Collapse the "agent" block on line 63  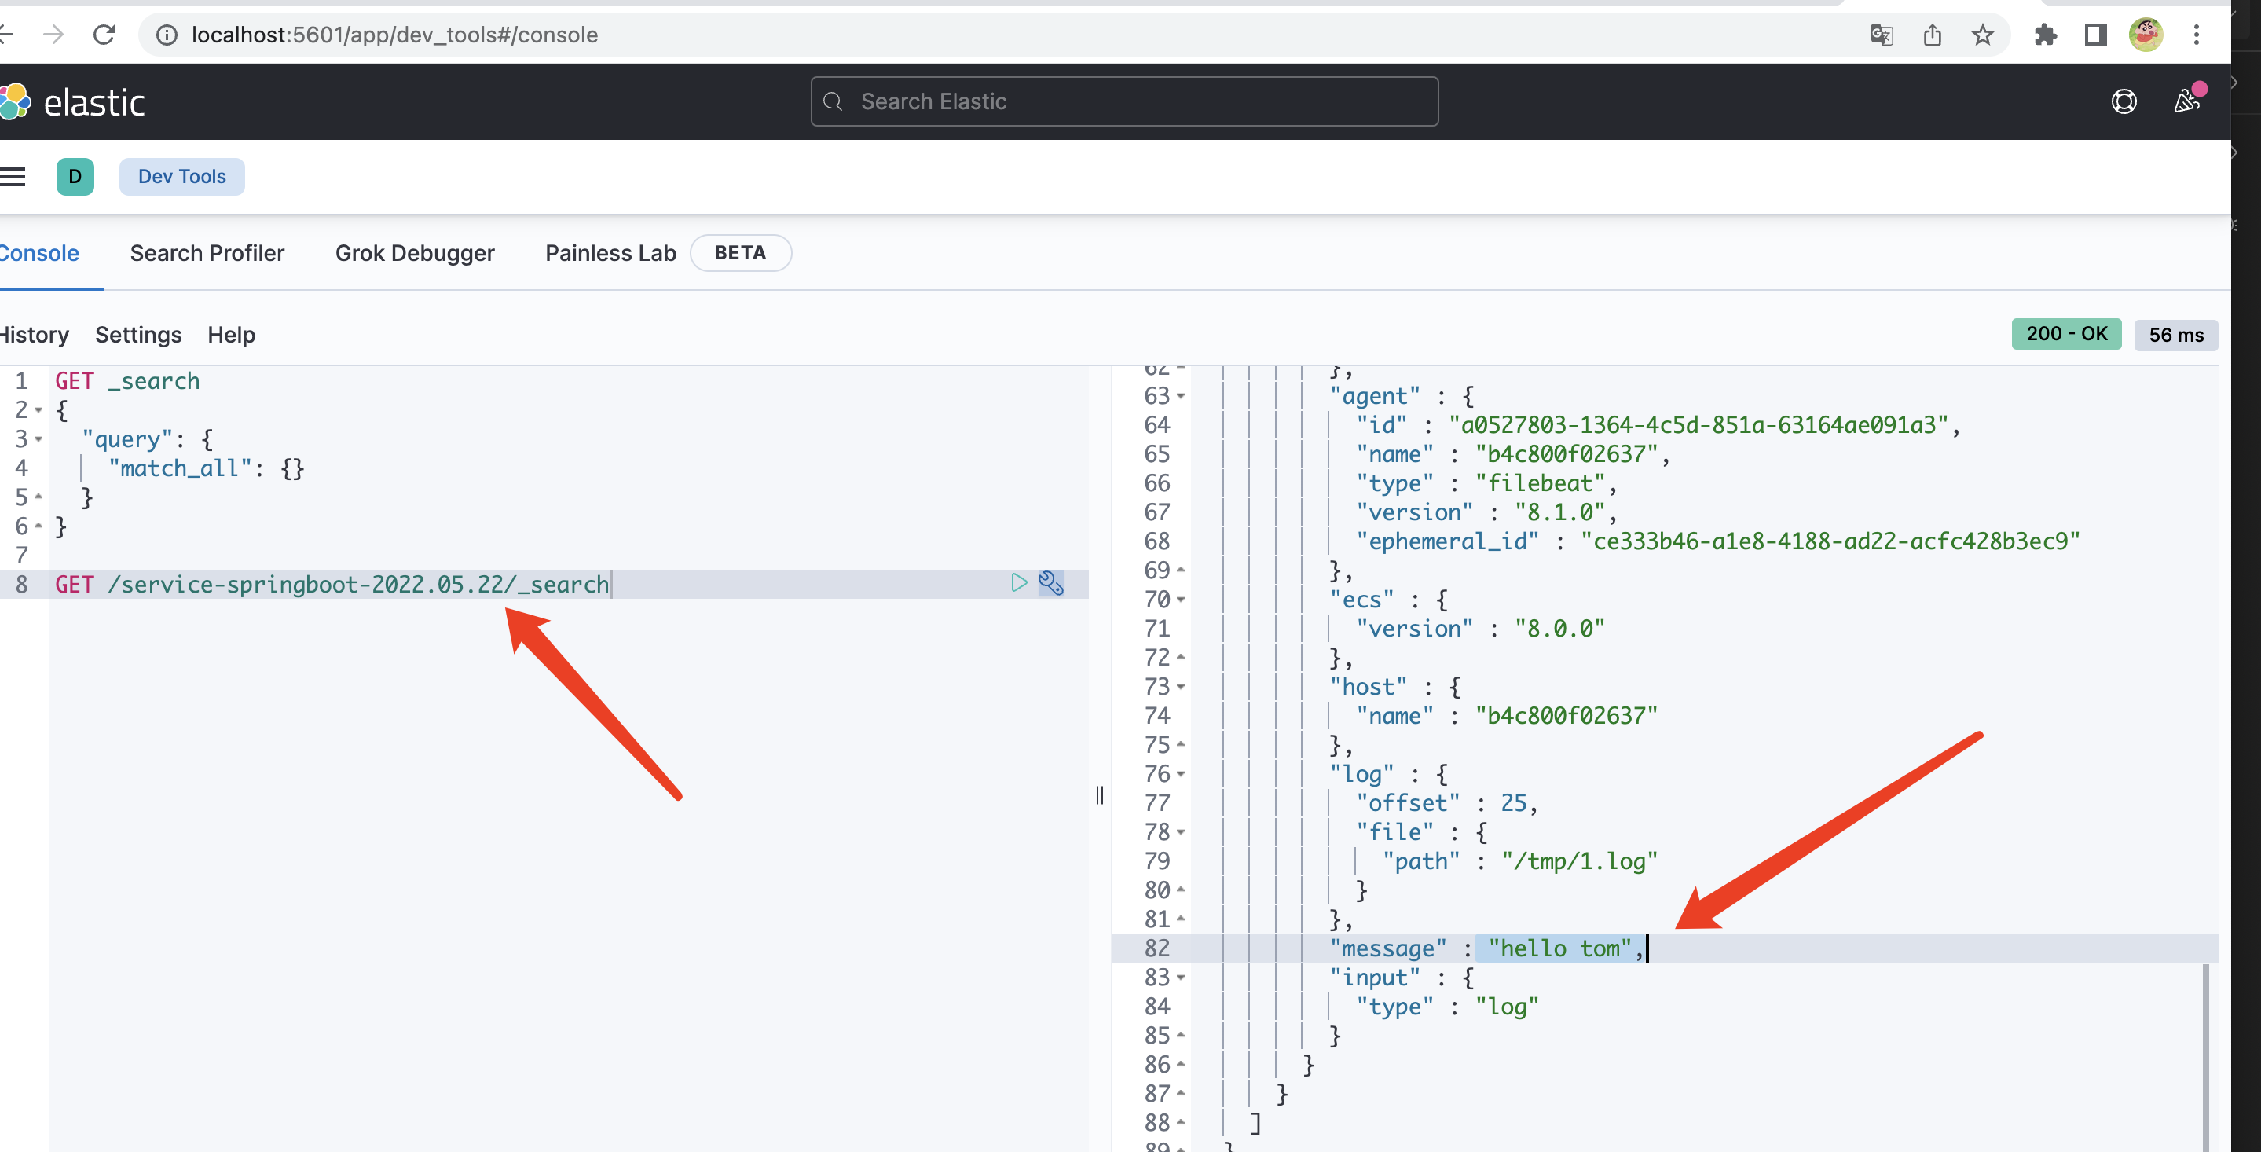(x=1181, y=396)
